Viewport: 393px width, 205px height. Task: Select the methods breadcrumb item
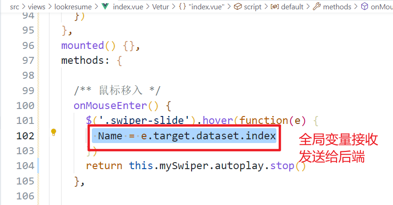pyautogui.click(x=337, y=7)
